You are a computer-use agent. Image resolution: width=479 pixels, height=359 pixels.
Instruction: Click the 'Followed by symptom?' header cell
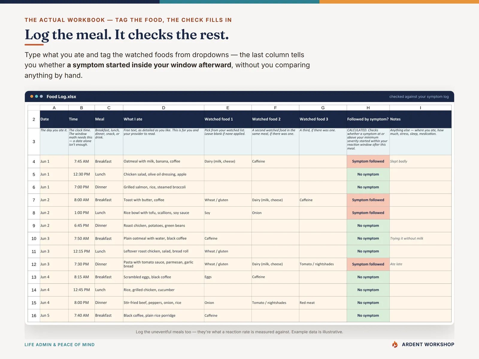tap(368, 119)
